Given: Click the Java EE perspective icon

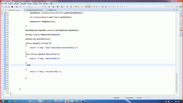Looking at the screenshot, I should pos(181,7).
